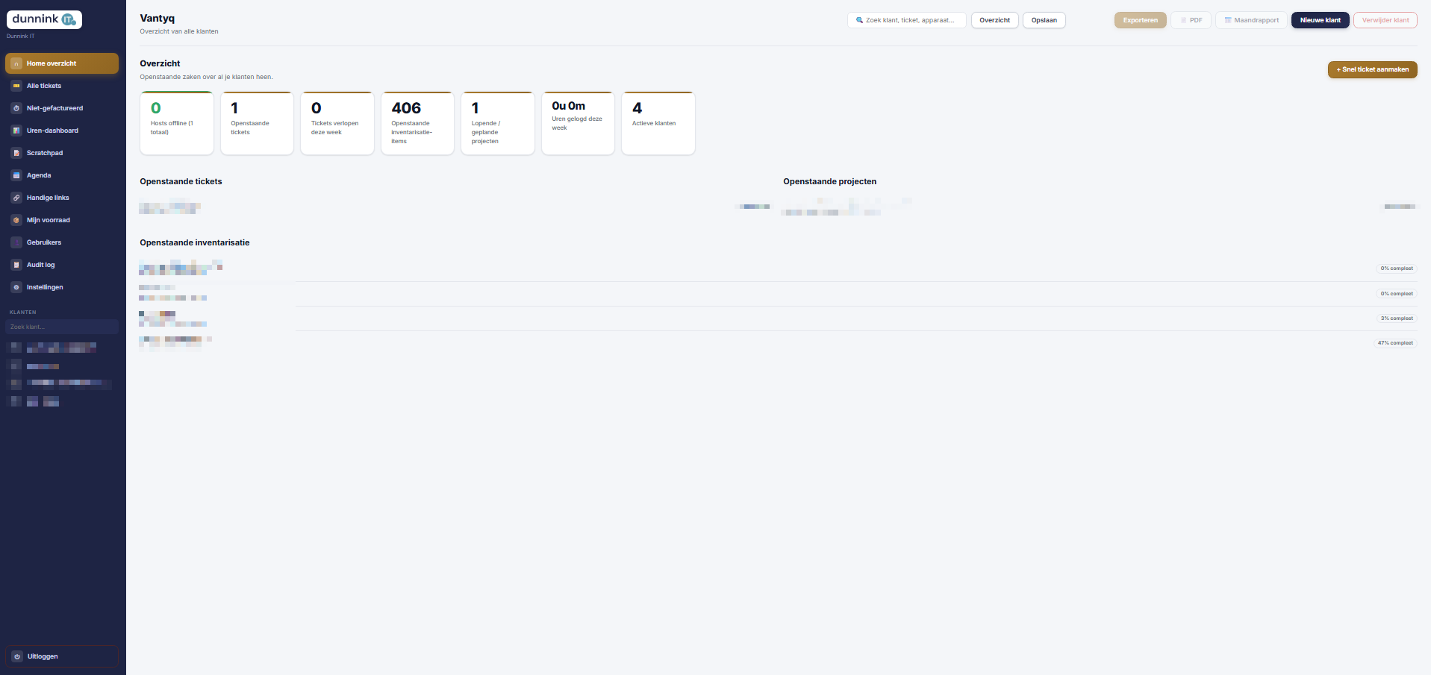Open the Maandrapport

pyautogui.click(x=1252, y=20)
